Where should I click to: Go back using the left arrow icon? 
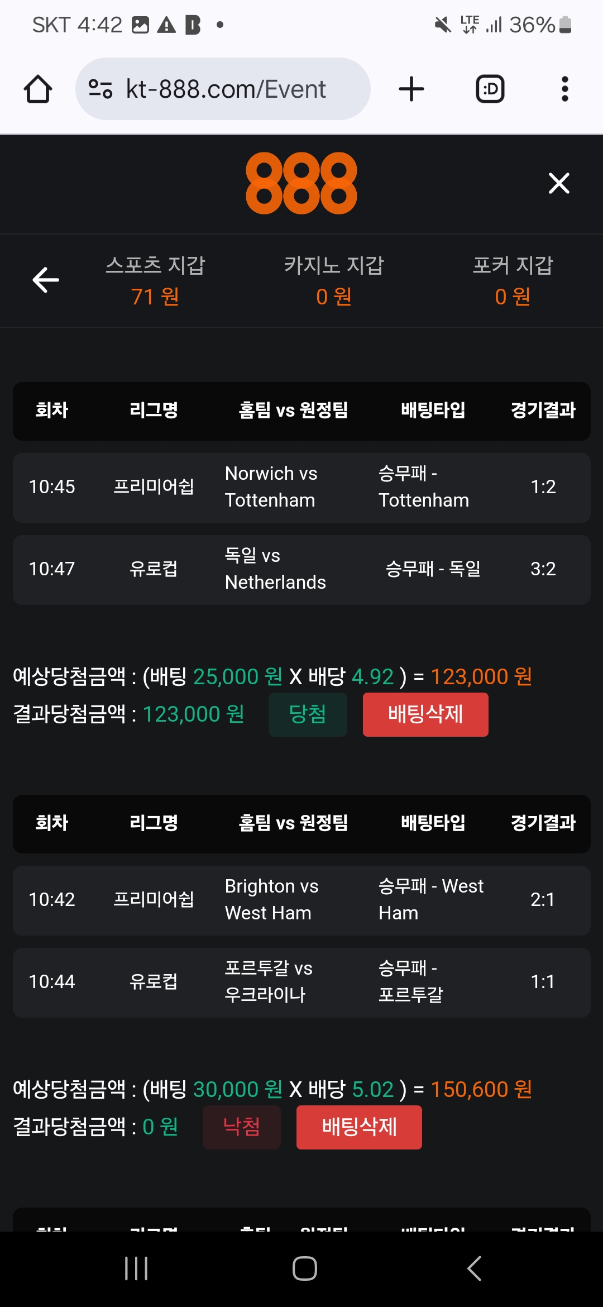(x=46, y=280)
